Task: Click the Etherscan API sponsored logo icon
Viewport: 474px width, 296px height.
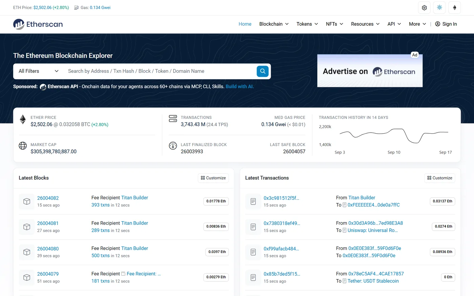Action: point(43,87)
